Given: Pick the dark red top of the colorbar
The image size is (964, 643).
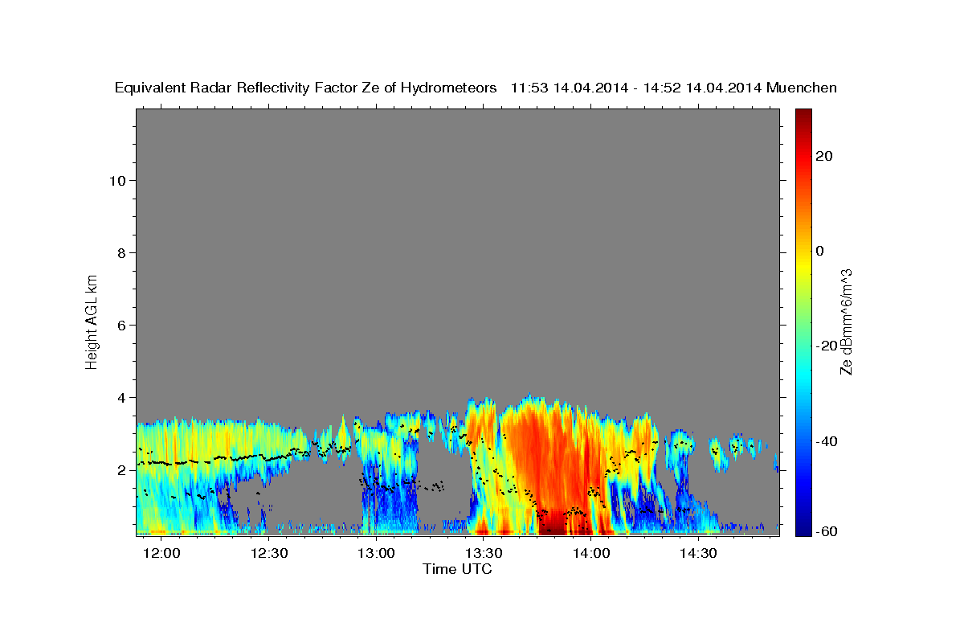Looking at the screenshot, I should point(803,117).
